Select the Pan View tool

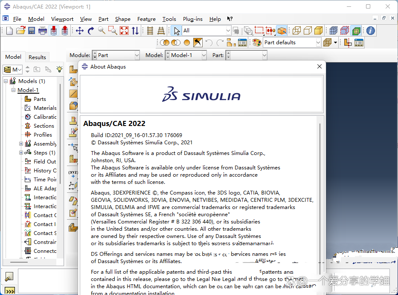(80, 31)
